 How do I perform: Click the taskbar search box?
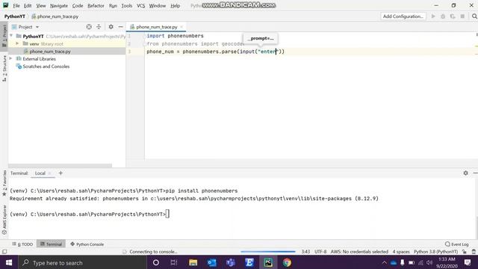(82, 262)
